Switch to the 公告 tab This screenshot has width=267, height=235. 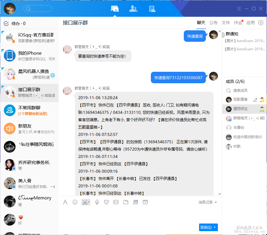(x=213, y=23)
